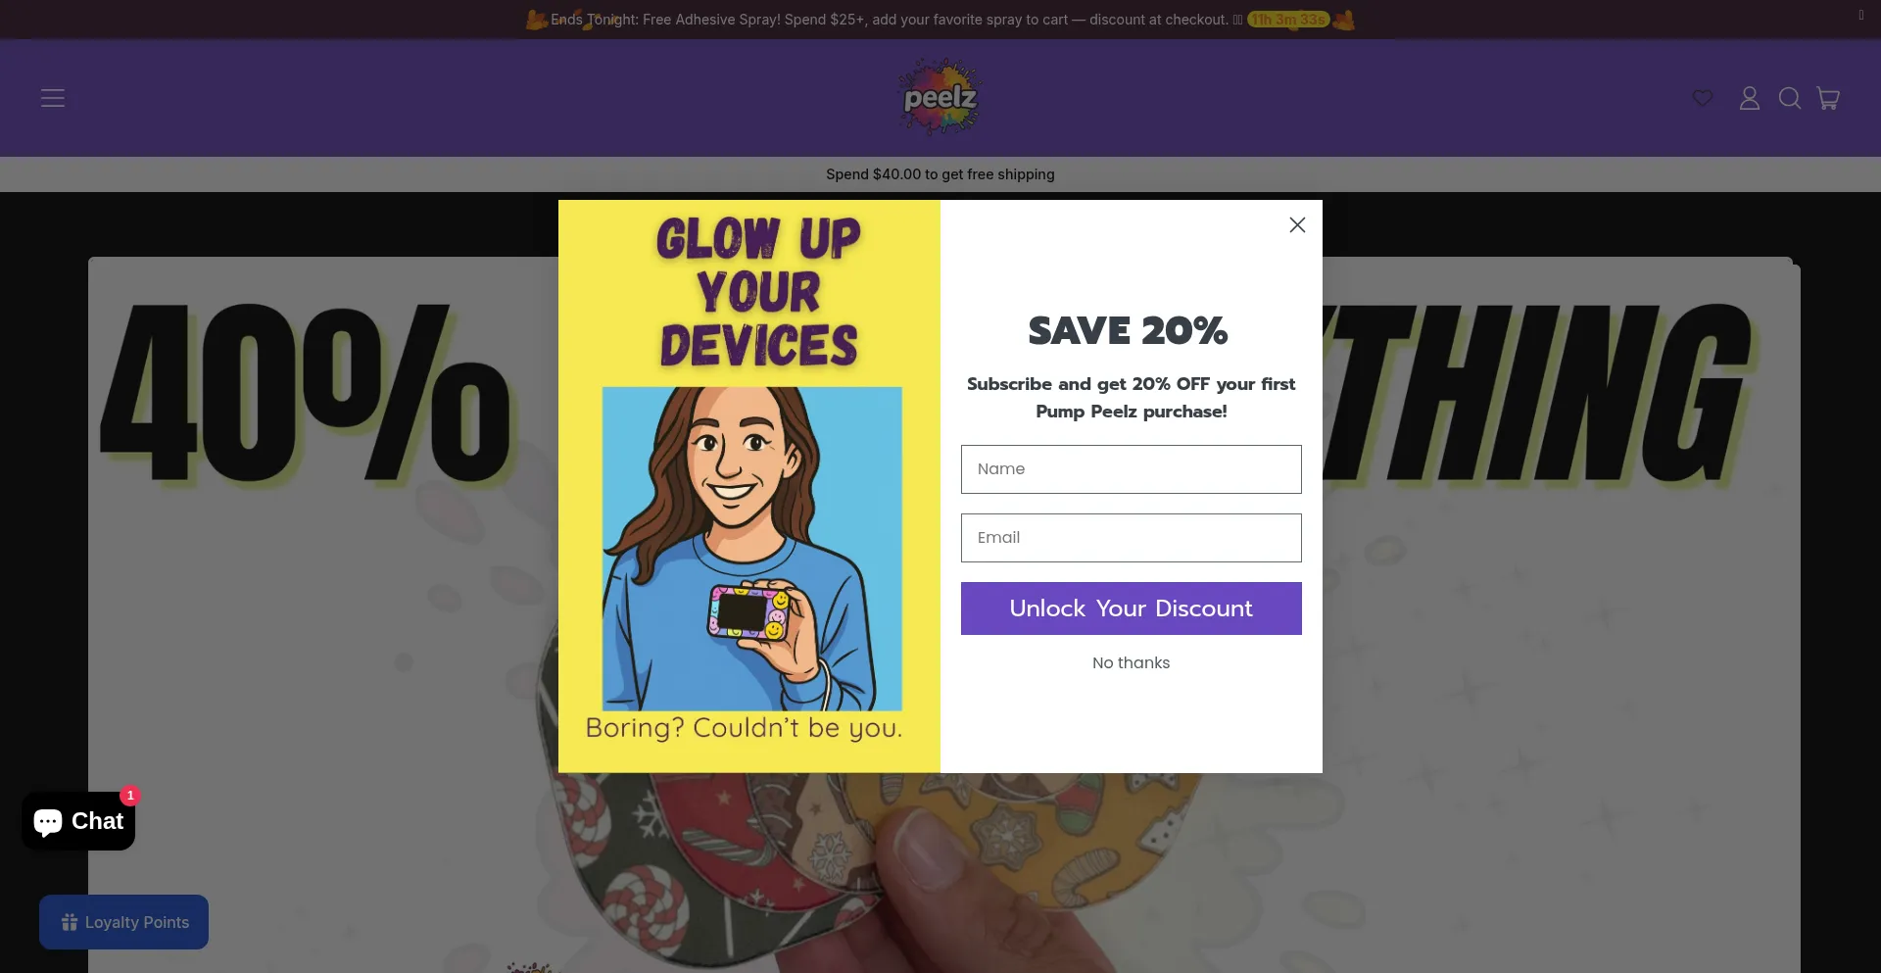The height and width of the screenshot is (973, 1881).
Task: Click the free adhesive spray announcement
Action: [x=888, y=20]
